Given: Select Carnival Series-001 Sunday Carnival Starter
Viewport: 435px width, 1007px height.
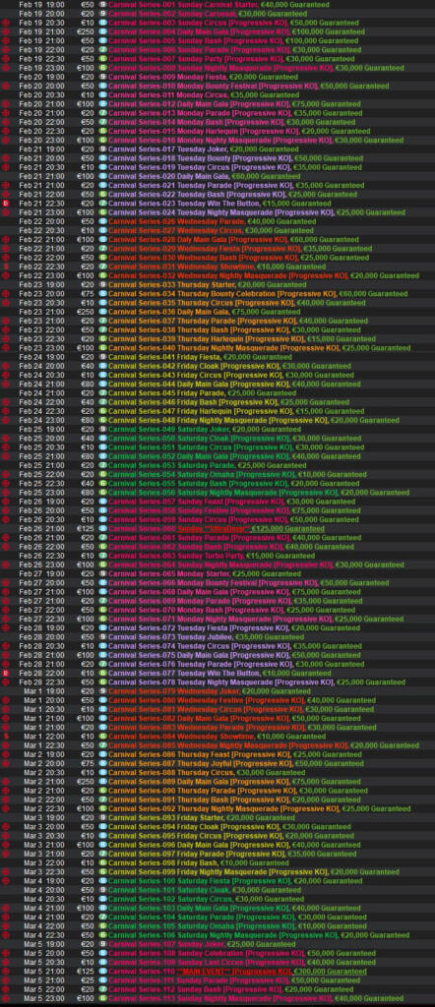Looking at the screenshot, I should coord(217,5).
